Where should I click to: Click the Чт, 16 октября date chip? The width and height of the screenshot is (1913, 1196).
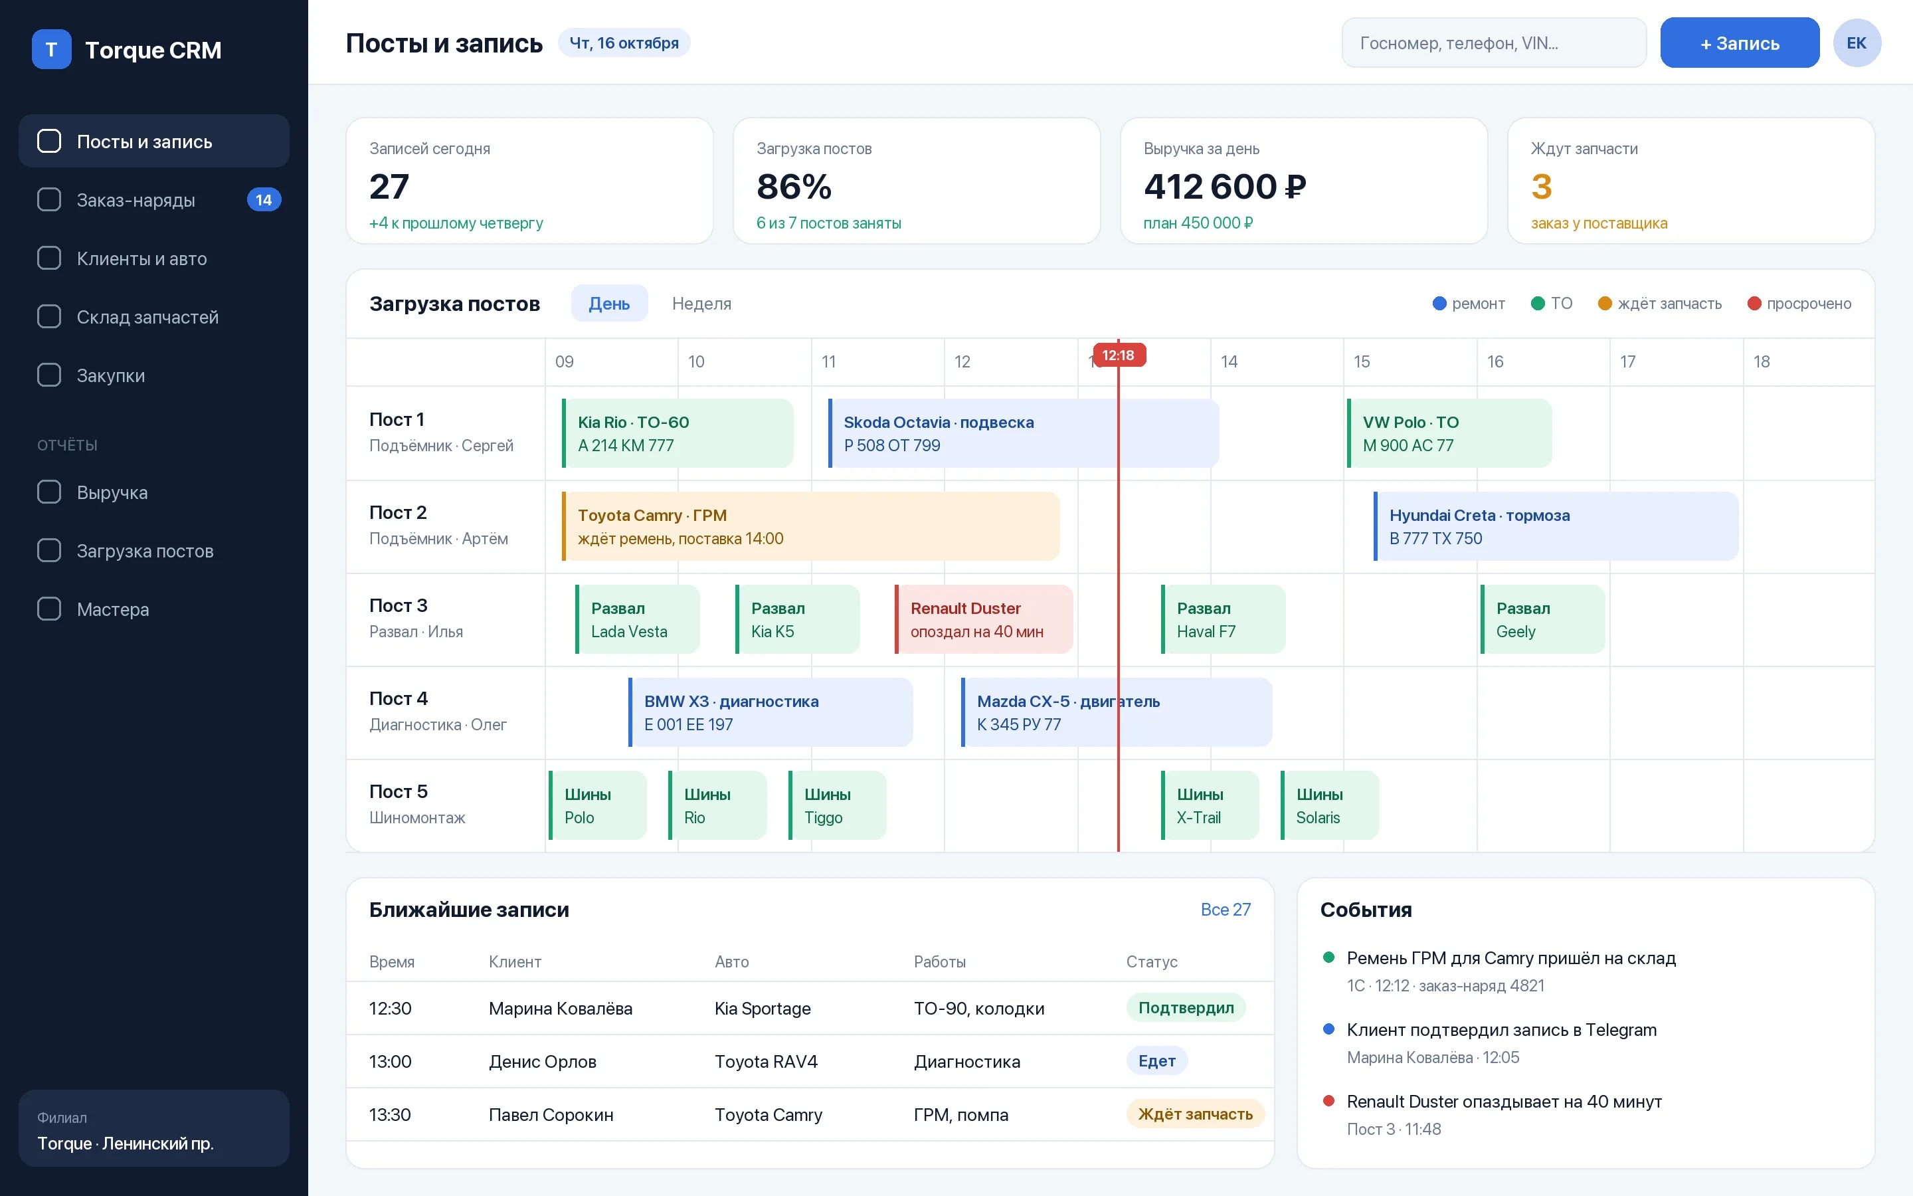(624, 43)
